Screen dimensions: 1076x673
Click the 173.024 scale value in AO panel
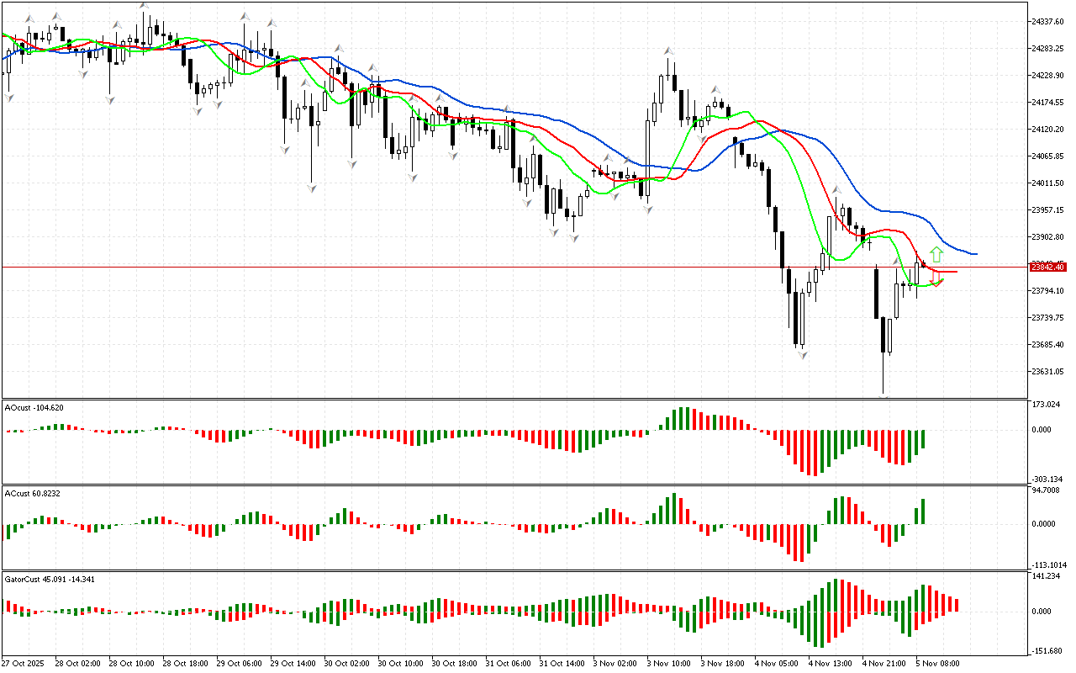[1047, 405]
